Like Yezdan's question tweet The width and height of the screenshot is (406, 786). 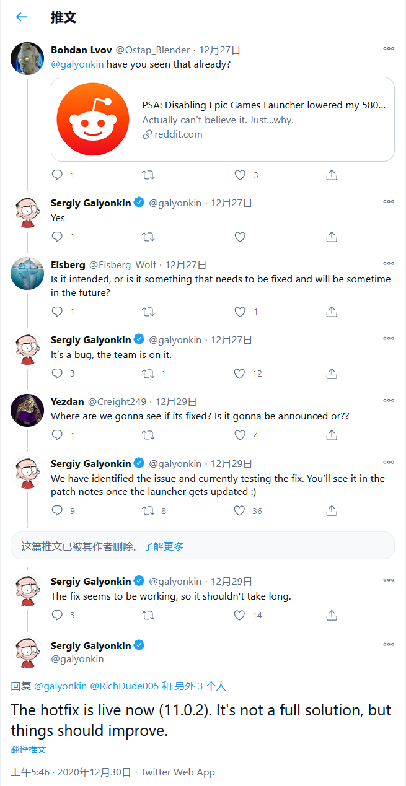240,435
